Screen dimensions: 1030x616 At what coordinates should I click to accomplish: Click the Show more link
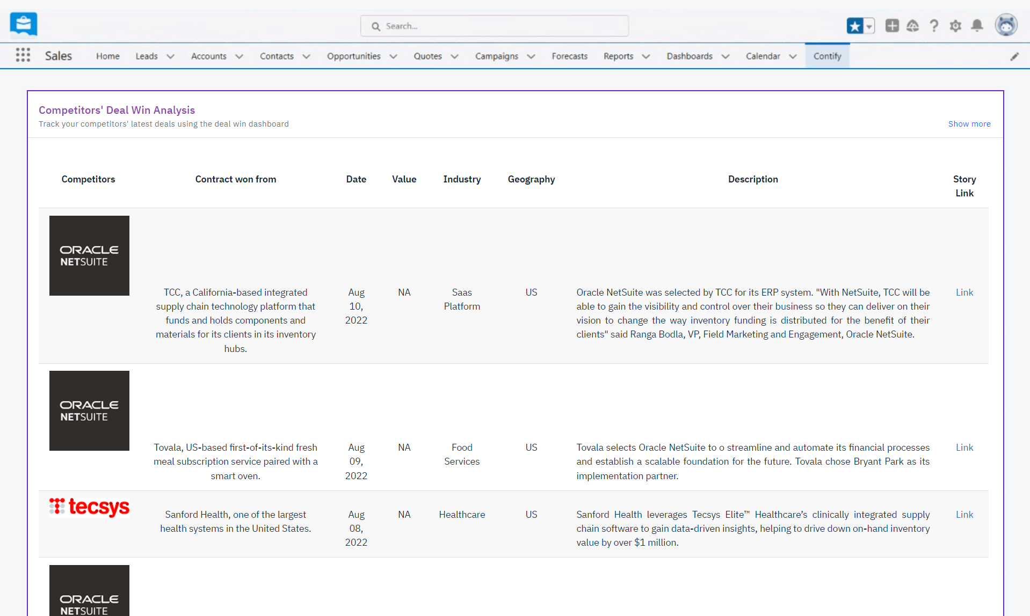point(969,124)
